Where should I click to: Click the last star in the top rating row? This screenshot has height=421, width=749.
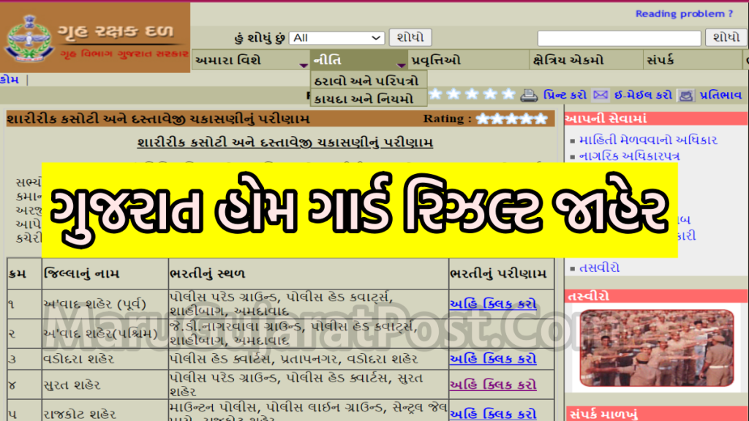coord(509,94)
